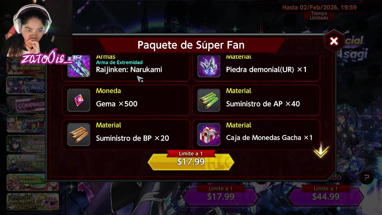Close the Paquete de Súper Fan dialog
The width and height of the screenshot is (382, 215).
334,41
